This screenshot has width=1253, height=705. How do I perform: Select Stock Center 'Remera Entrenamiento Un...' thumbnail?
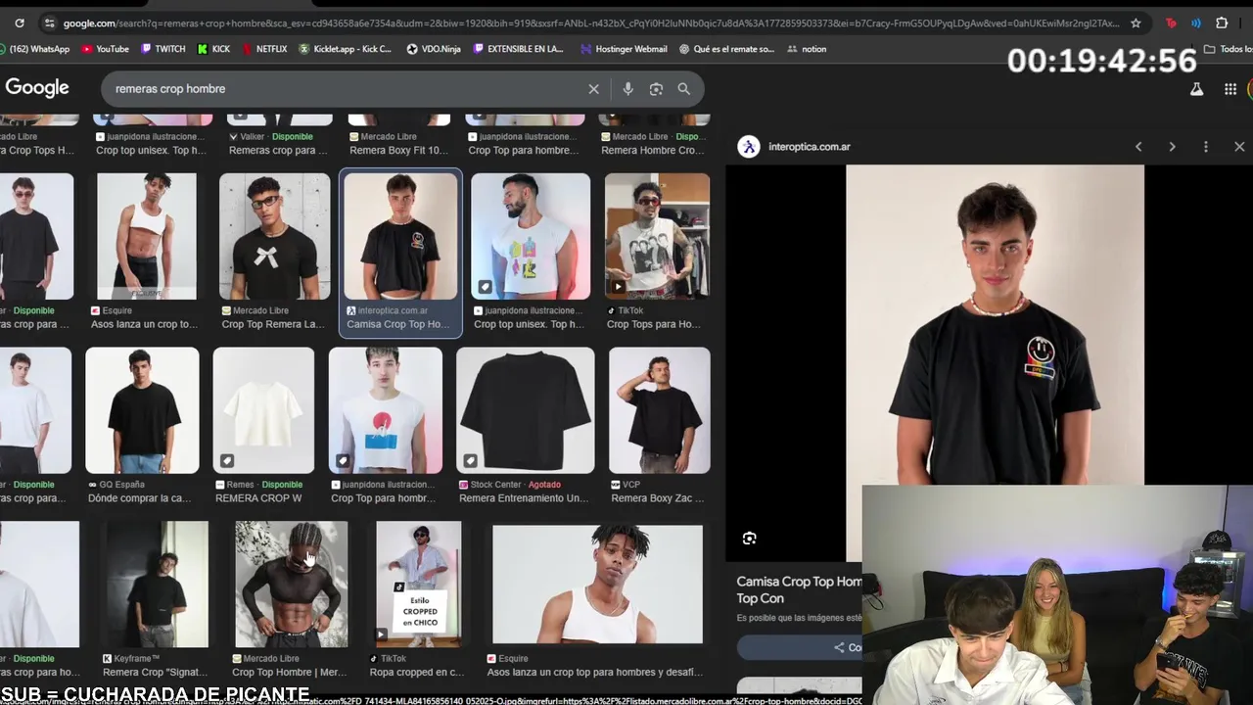(525, 410)
